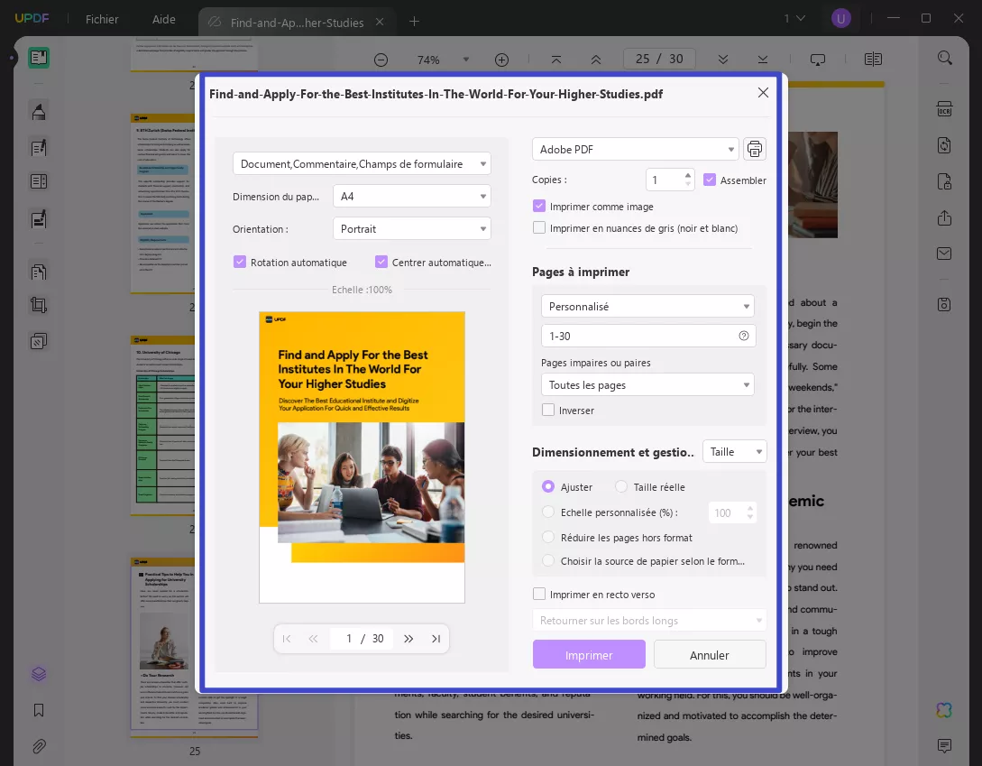Enable printing in grayscale (noir et blanc)
Image resolution: width=982 pixels, height=766 pixels.
click(538, 228)
